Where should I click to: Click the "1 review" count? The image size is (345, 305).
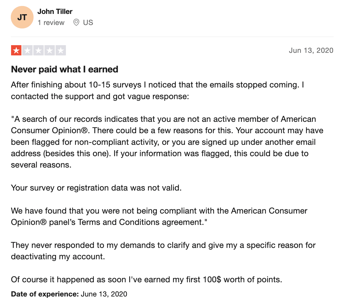(x=51, y=22)
